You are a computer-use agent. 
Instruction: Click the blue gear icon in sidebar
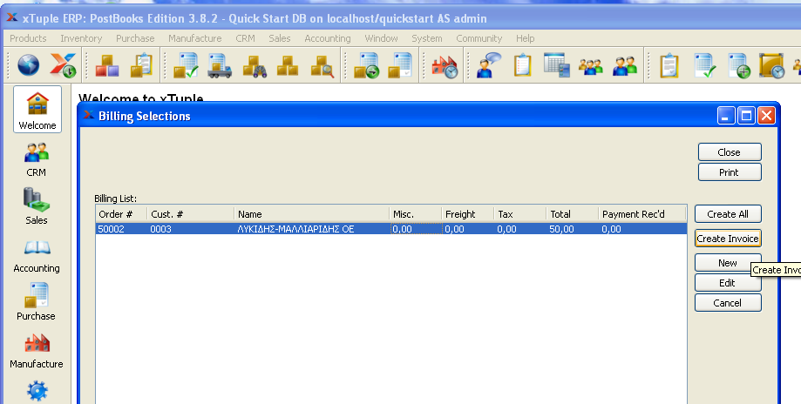tap(37, 392)
